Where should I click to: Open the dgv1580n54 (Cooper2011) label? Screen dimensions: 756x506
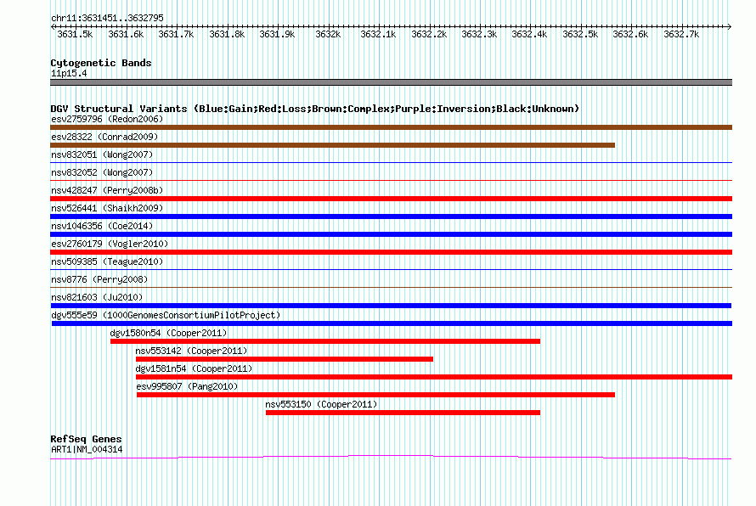coord(168,333)
